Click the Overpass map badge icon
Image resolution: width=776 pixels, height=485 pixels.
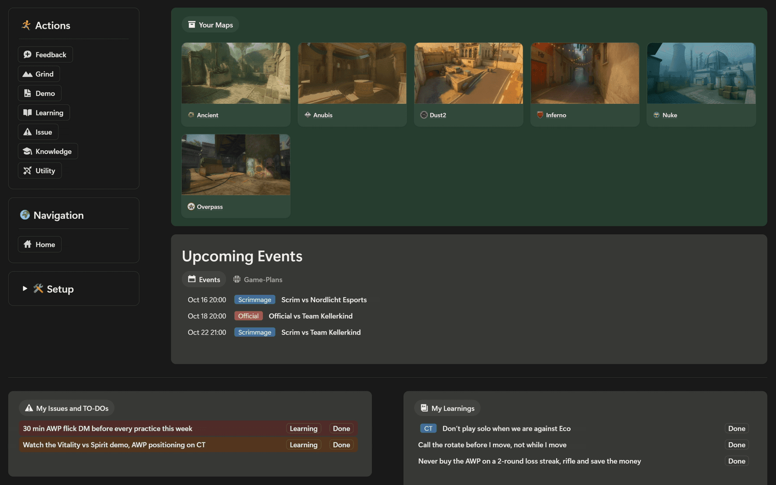191,207
